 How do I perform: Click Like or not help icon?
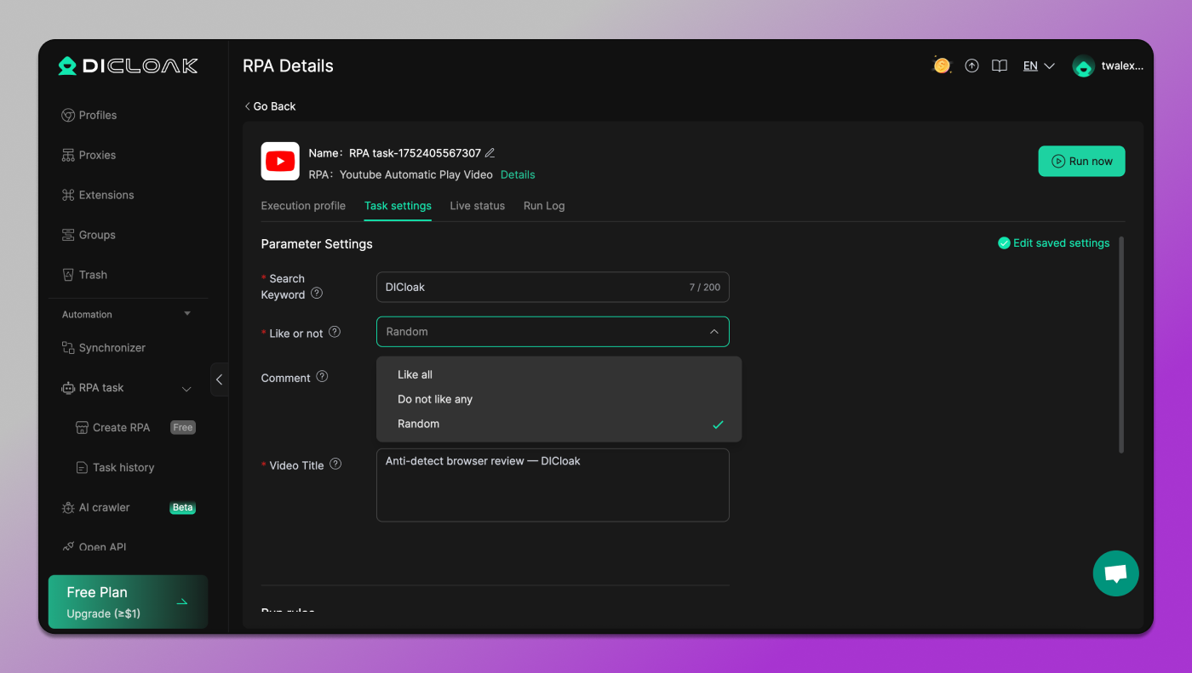point(335,332)
